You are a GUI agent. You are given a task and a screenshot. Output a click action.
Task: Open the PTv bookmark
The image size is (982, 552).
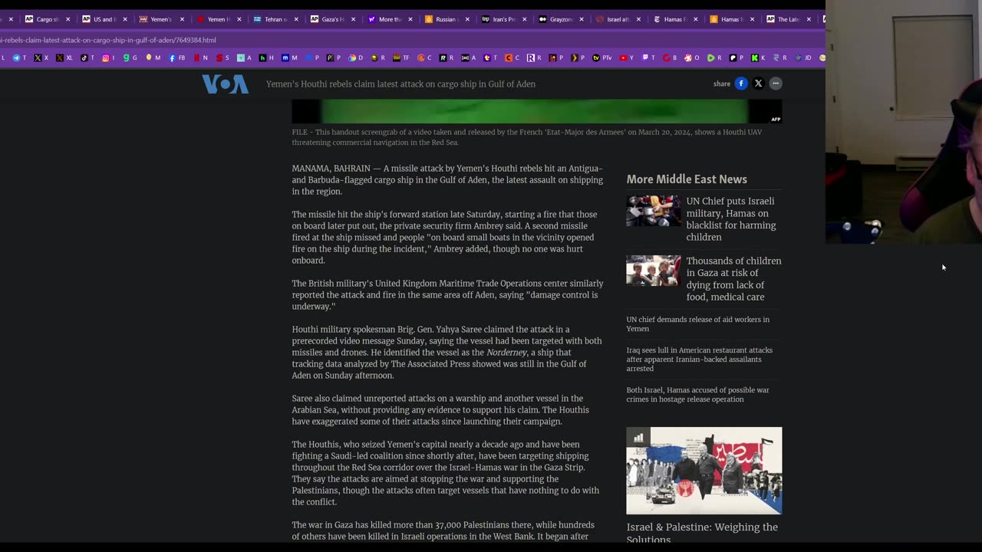pos(601,58)
